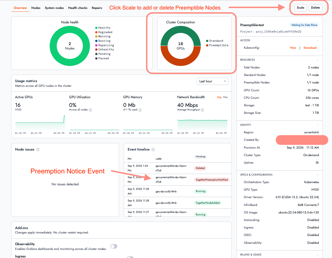The height and width of the screenshot is (258, 332).
Task: Click the info icon beside Node issues
Action: (38, 149)
